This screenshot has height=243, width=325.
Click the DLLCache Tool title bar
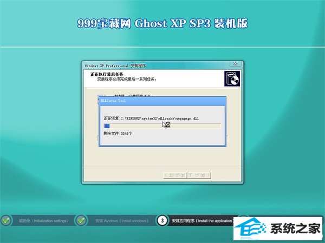162,101
